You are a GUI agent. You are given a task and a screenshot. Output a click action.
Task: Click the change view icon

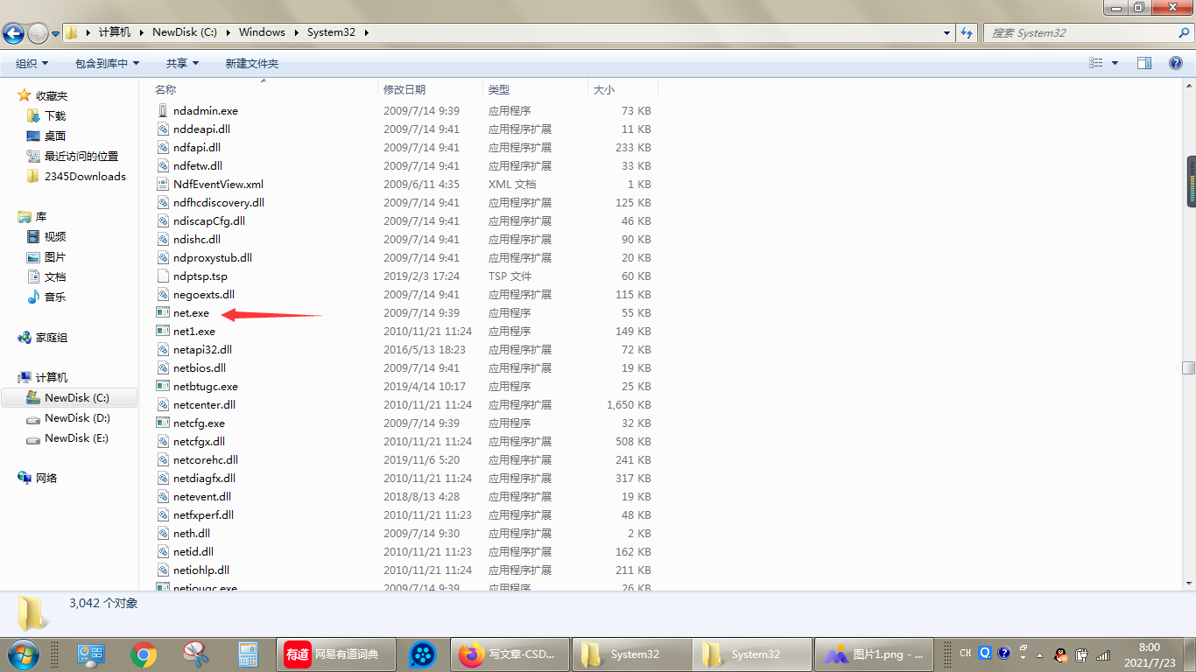pos(1095,63)
